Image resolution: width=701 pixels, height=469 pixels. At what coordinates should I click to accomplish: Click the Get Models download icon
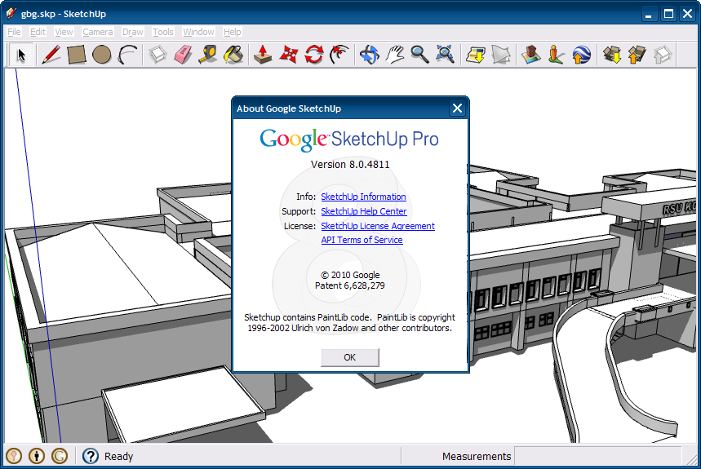click(611, 55)
